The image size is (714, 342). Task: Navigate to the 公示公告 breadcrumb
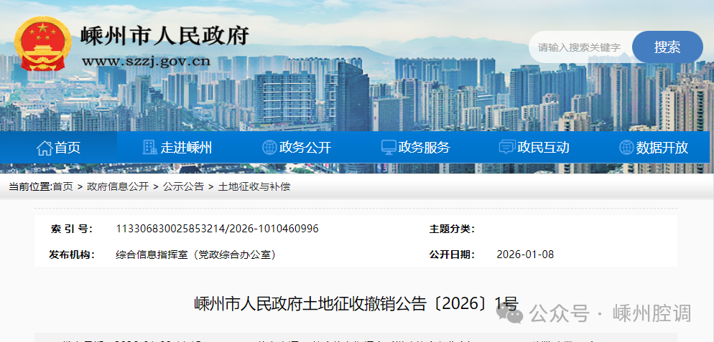click(x=183, y=186)
